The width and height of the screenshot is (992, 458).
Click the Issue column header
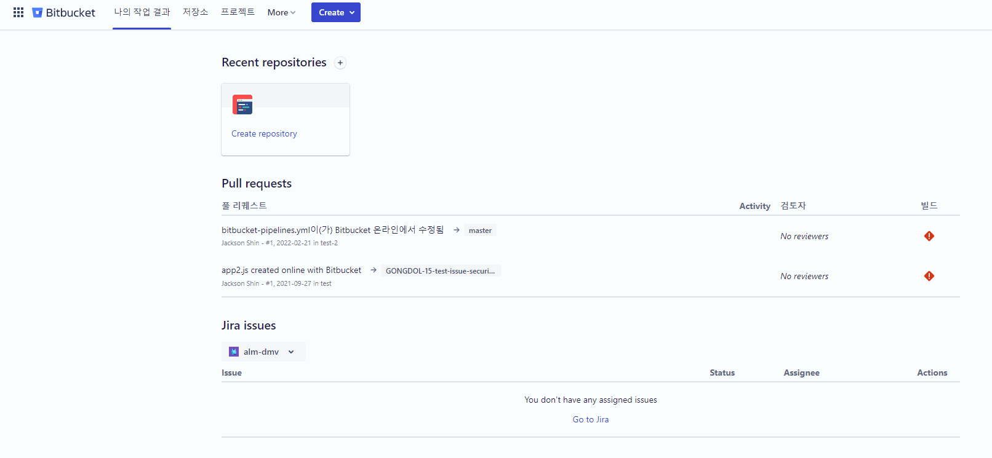(231, 373)
